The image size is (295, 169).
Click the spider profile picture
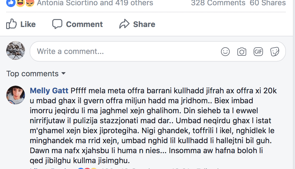[x=16, y=51]
